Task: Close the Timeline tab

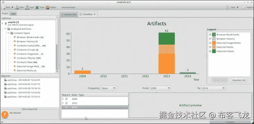Action: pyautogui.click(x=95, y=14)
